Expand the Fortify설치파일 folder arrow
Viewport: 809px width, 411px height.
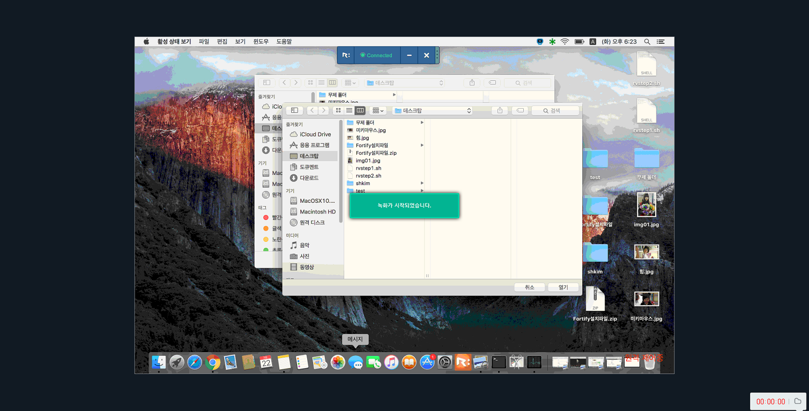tap(422, 145)
